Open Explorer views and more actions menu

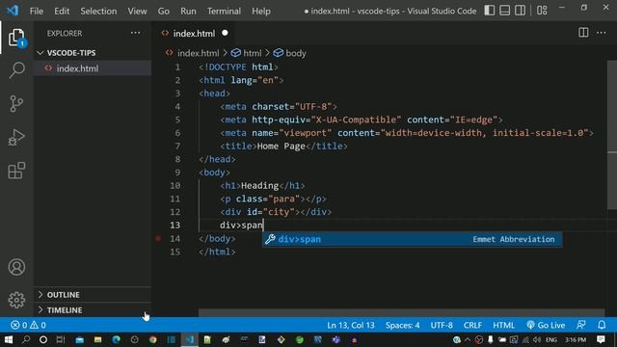tap(135, 33)
